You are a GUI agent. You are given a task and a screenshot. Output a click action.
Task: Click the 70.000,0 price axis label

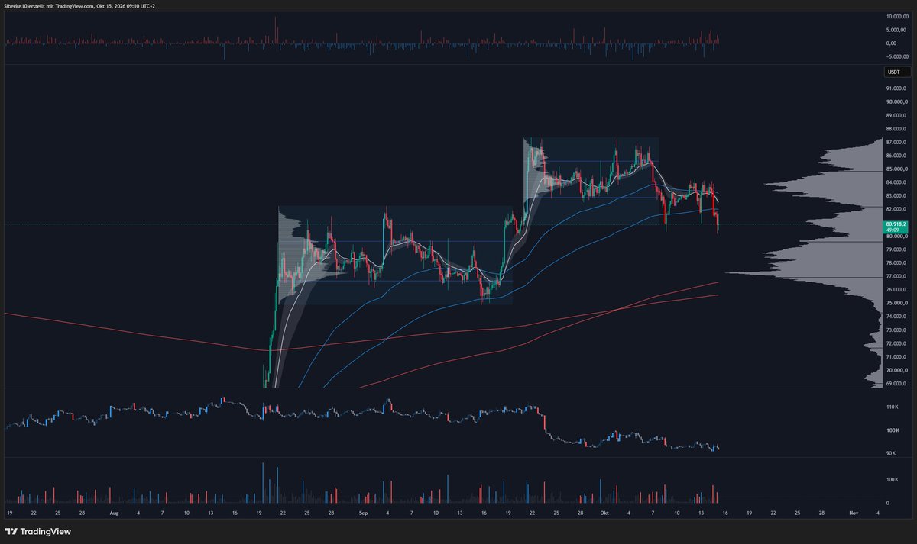896,370
